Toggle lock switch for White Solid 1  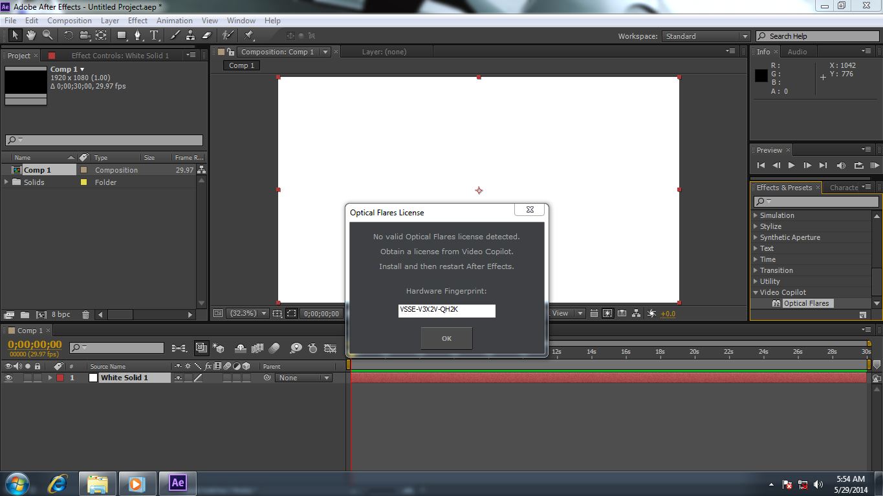(38, 378)
